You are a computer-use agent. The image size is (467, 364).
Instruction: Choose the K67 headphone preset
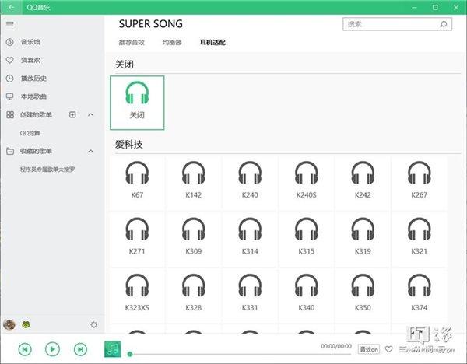137,183
